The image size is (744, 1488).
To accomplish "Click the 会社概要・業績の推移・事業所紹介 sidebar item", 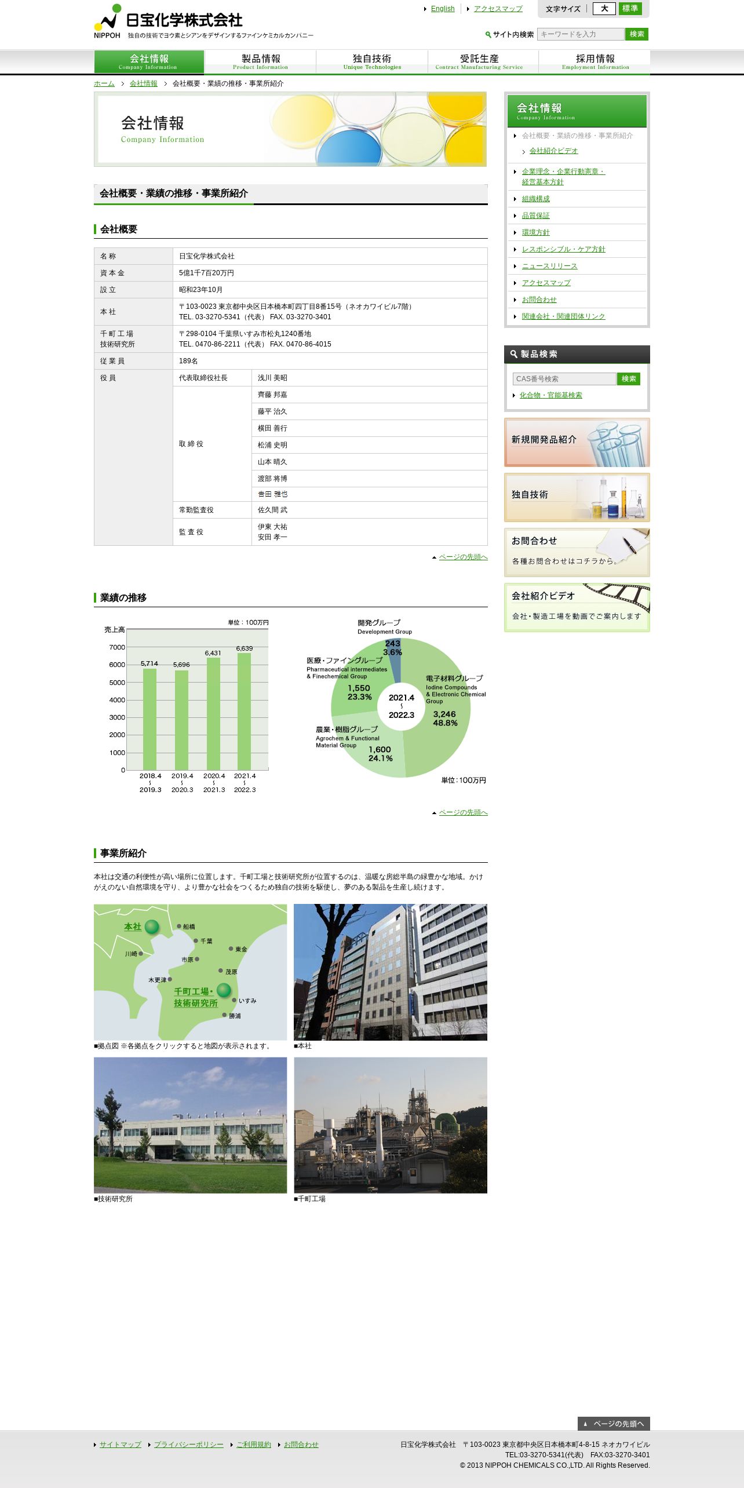I will tap(577, 136).
